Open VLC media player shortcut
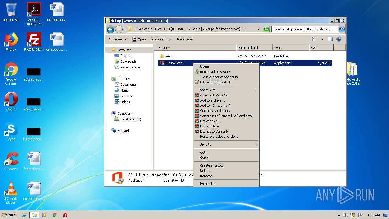 [x=11, y=193]
